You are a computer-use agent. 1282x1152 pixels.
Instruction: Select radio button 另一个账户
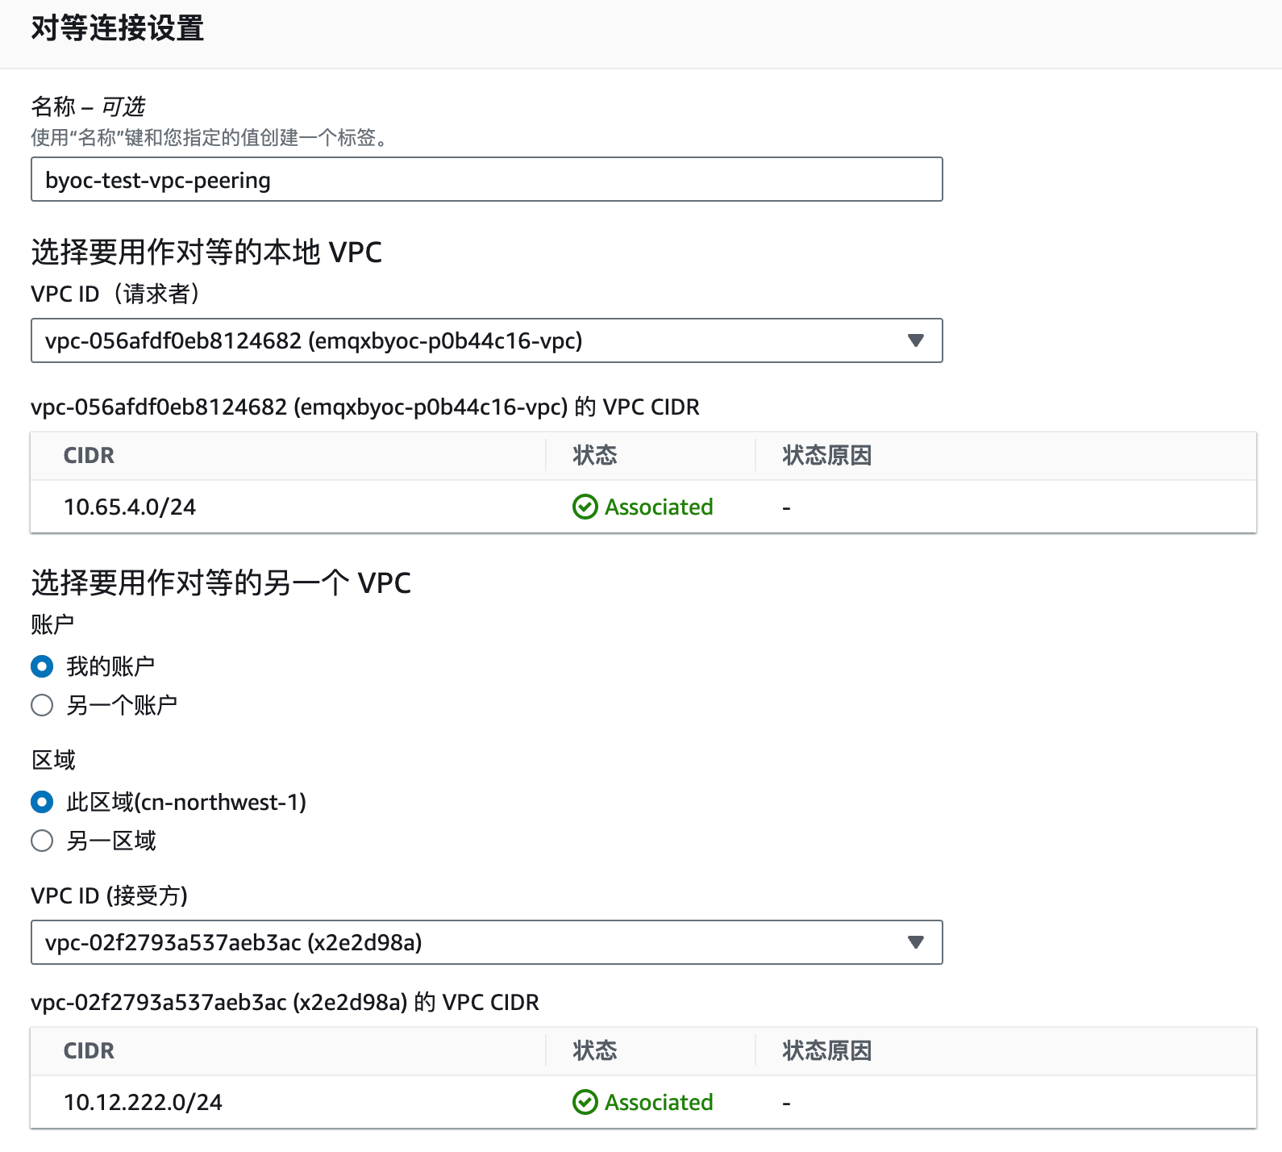coord(42,704)
